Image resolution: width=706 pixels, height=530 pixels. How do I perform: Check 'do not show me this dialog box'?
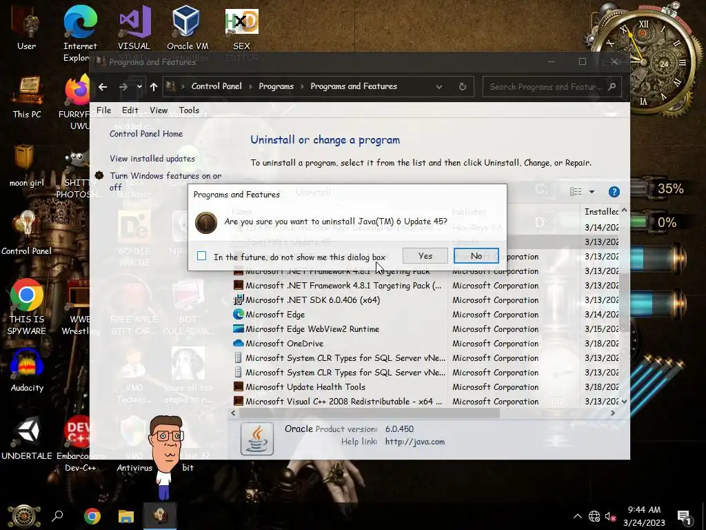pos(202,256)
